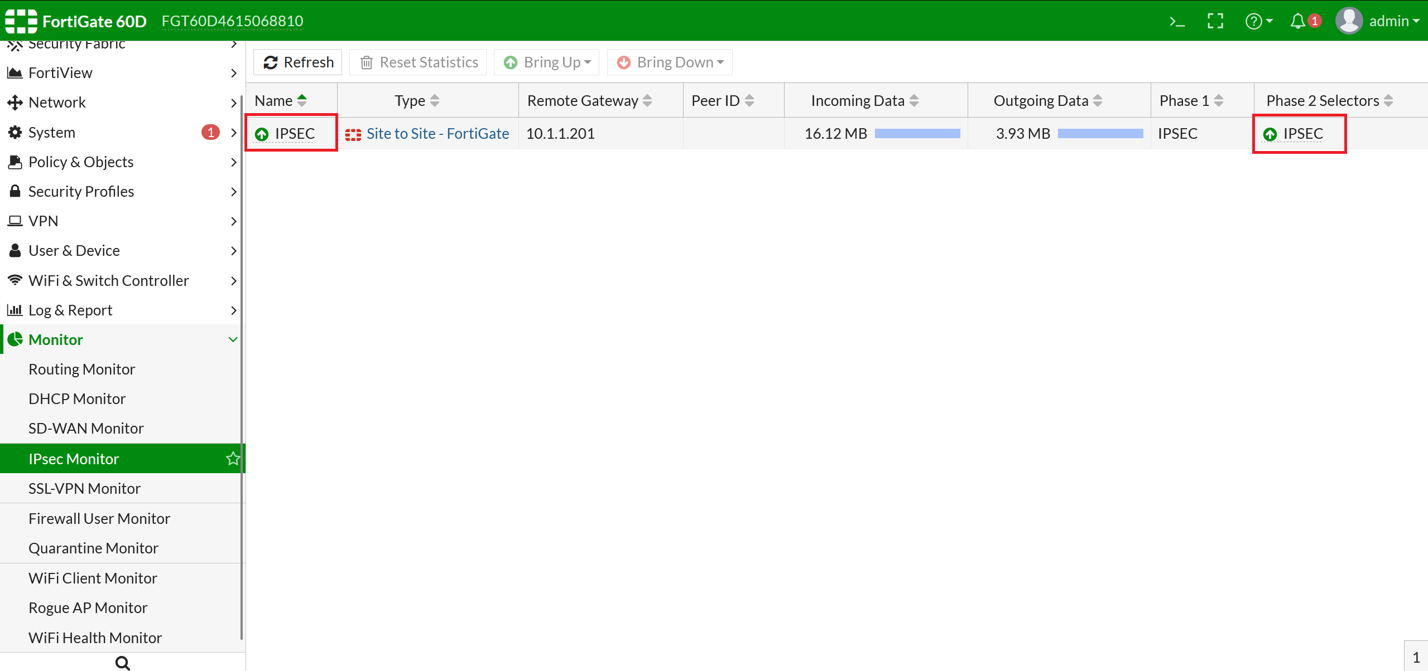Collapse the Monitor section chevron

[233, 339]
